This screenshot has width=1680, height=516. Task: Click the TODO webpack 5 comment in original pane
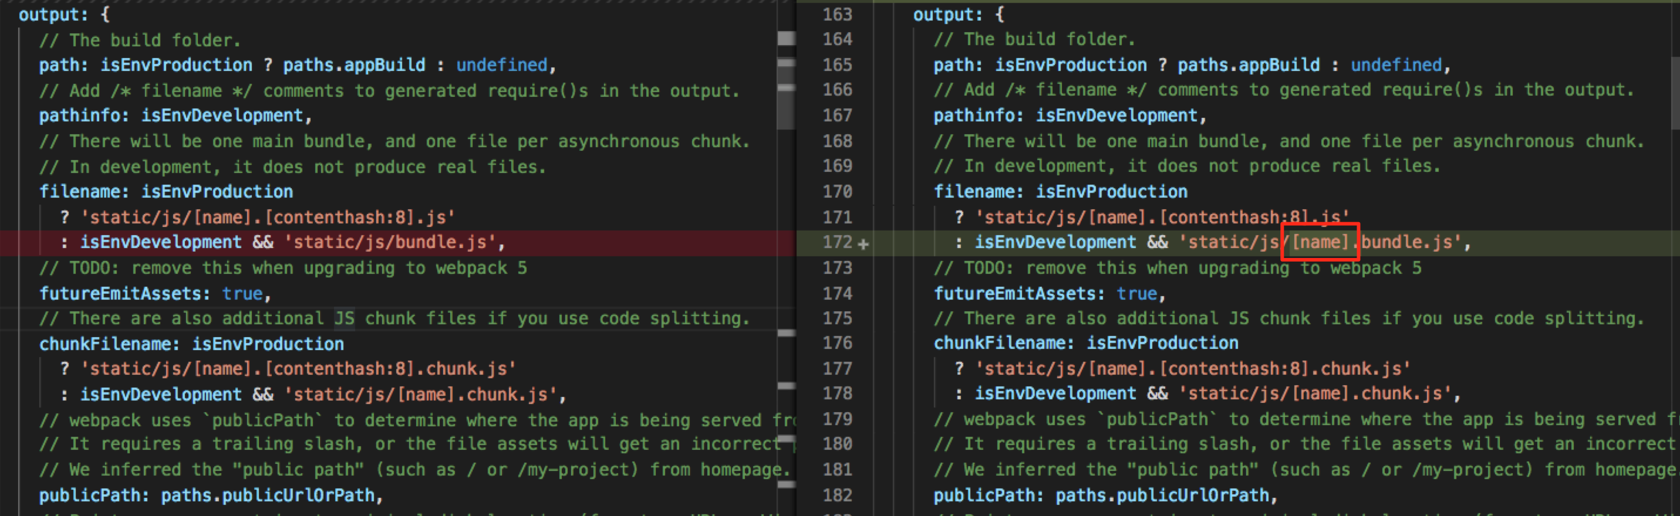click(x=283, y=268)
